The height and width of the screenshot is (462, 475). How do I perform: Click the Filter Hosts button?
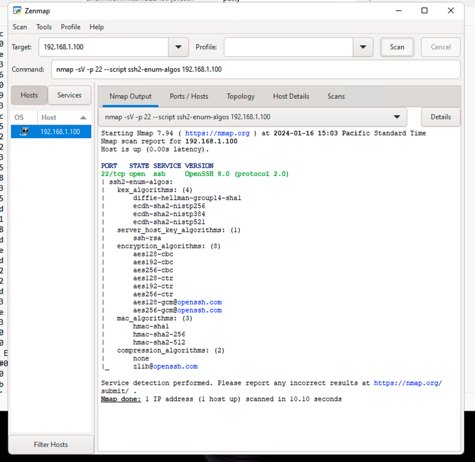pos(51,444)
